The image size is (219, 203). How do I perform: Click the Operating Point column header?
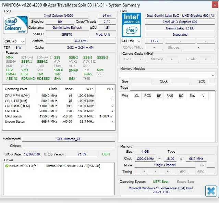tap(16, 89)
